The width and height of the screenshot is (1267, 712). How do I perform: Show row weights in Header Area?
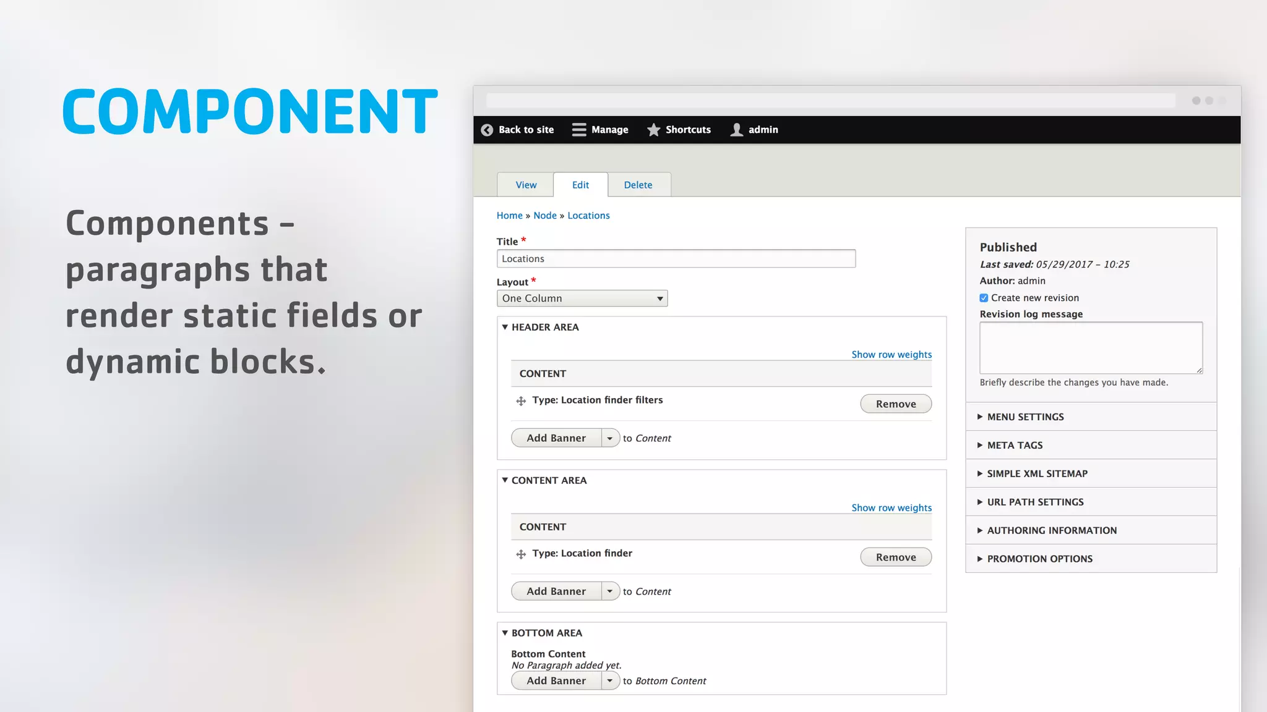[891, 355]
